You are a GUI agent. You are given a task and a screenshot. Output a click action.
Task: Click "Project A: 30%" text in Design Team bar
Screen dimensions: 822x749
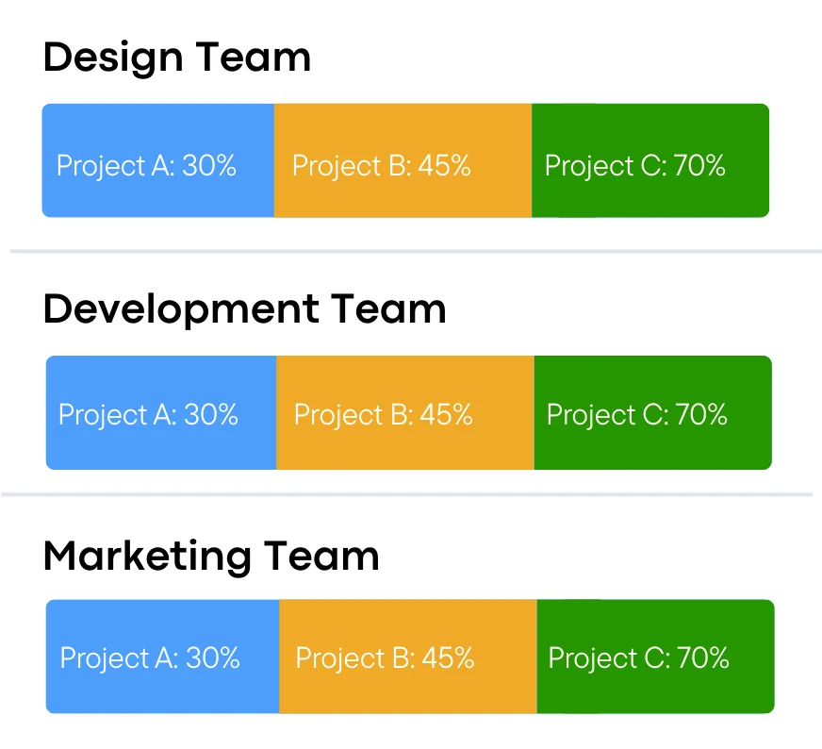coord(146,166)
